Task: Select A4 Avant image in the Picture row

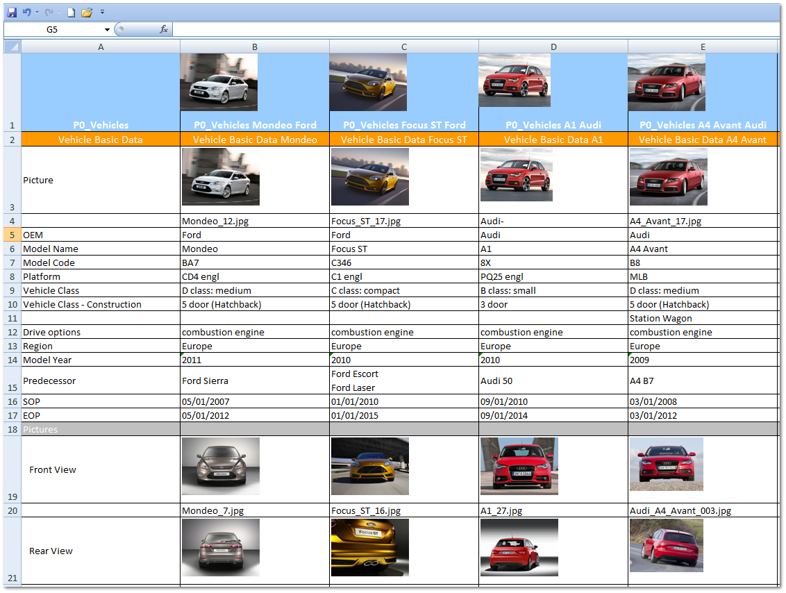Action: tap(669, 176)
